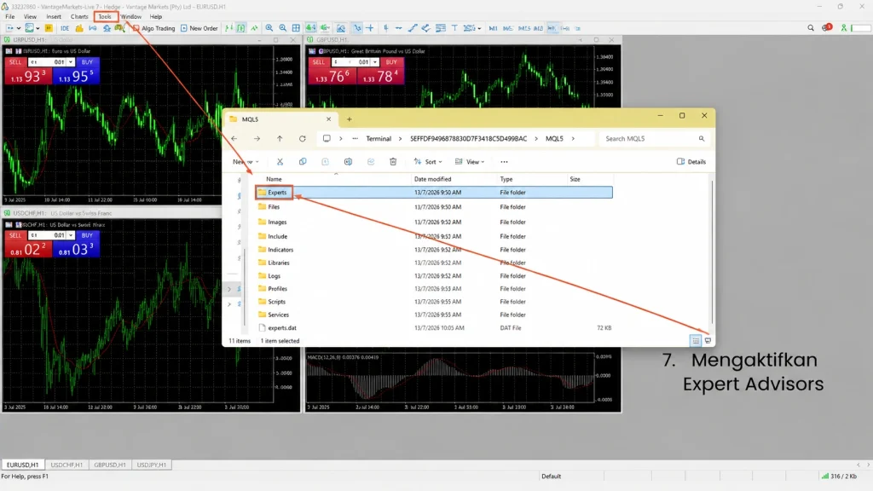Image resolution: width=873 pixels, height=491 pixels.
Task: Open the Tools menu
Action: 105,17
